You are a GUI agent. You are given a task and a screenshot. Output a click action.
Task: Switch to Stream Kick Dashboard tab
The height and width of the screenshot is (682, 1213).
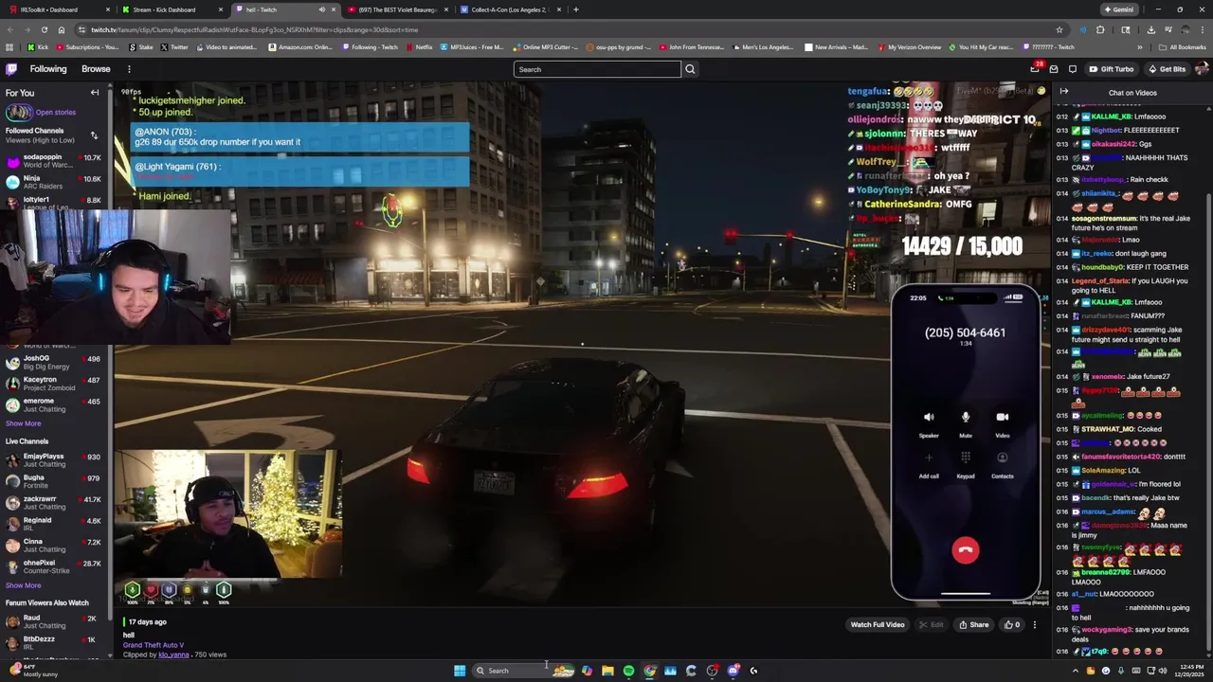[x=171, y=9]
